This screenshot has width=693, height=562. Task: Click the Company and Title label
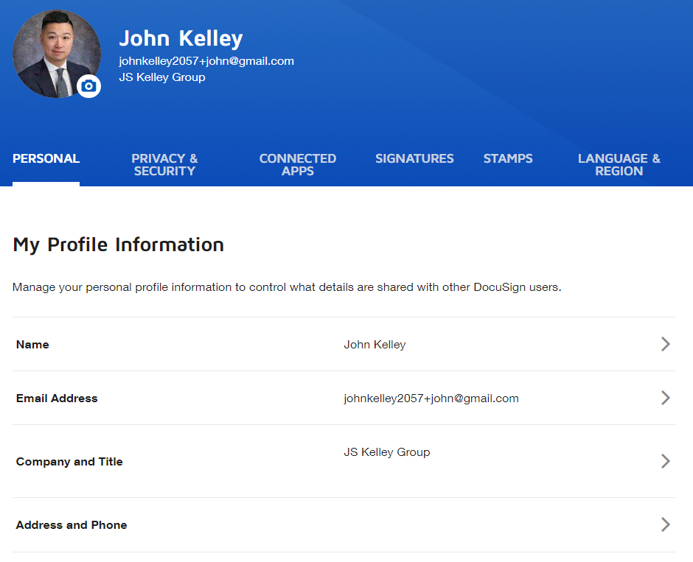pos(69,462)
